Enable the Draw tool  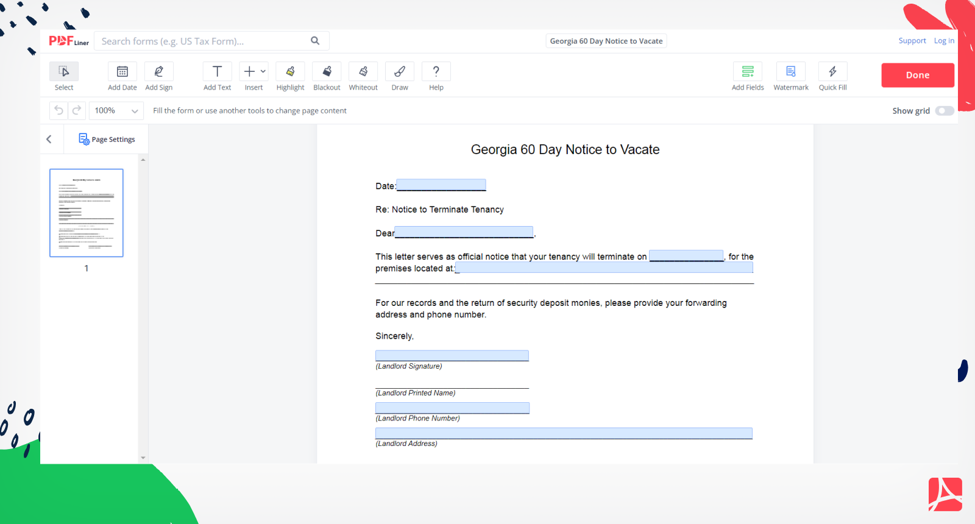(400, 72)
